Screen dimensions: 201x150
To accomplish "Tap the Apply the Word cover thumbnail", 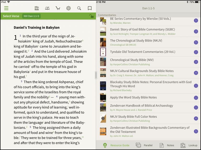I will (103, 98).
